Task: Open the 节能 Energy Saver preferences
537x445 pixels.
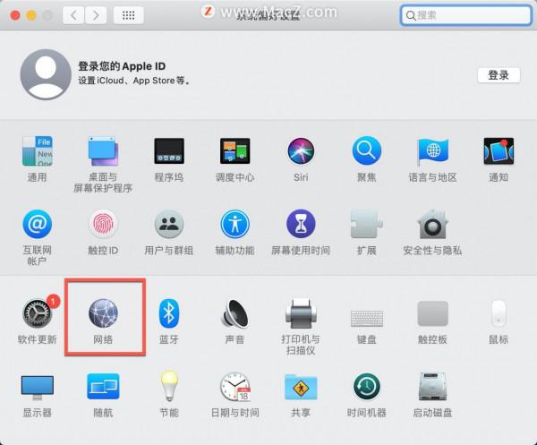Action: (x=169, y=386)
